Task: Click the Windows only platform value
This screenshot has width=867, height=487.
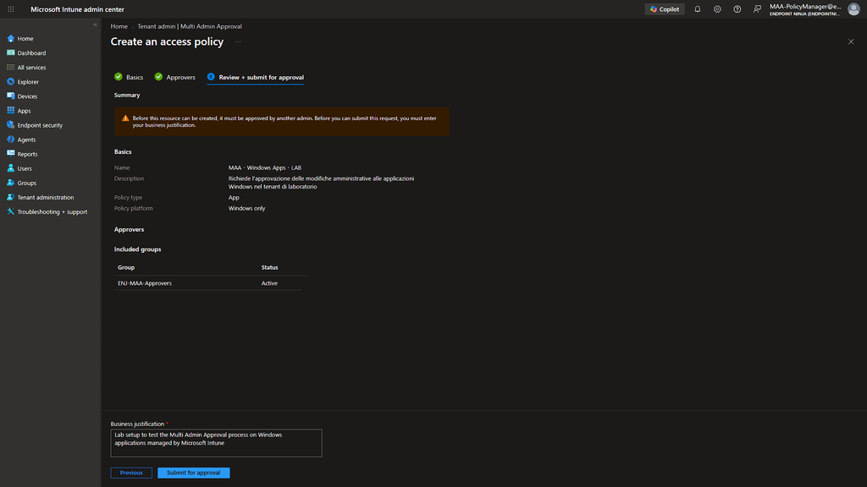Action: click(246, 209)
